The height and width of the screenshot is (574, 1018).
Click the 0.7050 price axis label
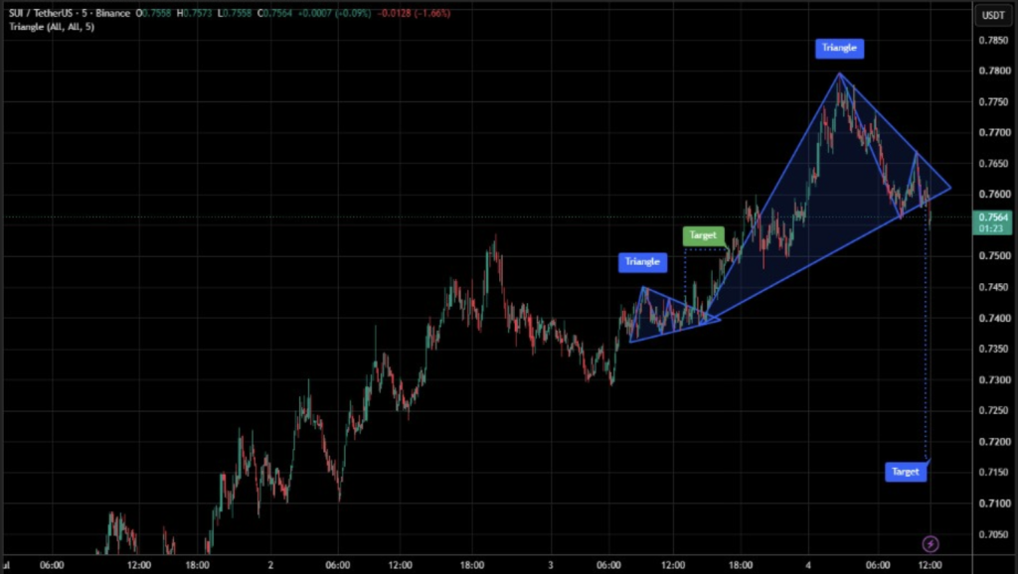[994, 534]
